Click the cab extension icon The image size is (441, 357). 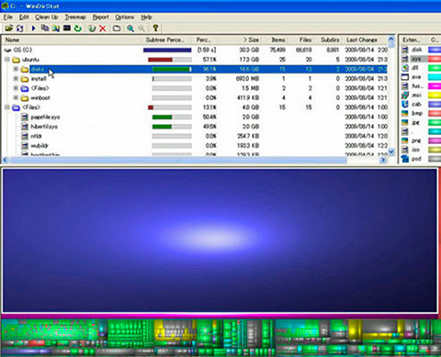405,104
